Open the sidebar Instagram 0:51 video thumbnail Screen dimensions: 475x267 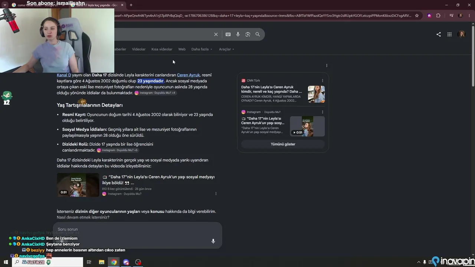point(307,126)
